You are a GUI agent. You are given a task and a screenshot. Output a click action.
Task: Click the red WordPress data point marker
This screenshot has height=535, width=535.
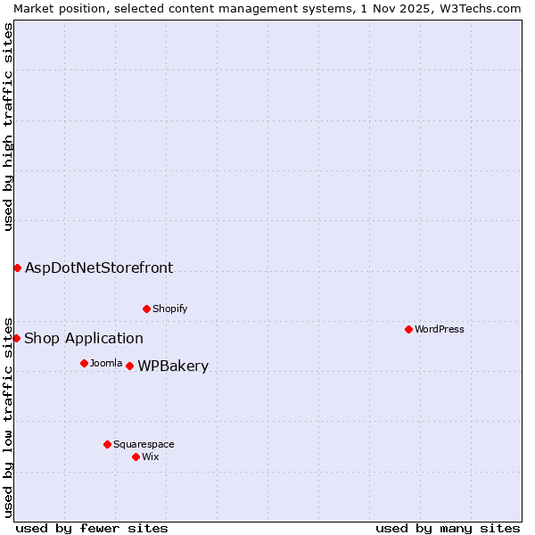tap(408, 329)
